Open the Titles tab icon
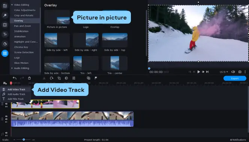The height and width of the screenshot is (142, 249). pos(5,34)
